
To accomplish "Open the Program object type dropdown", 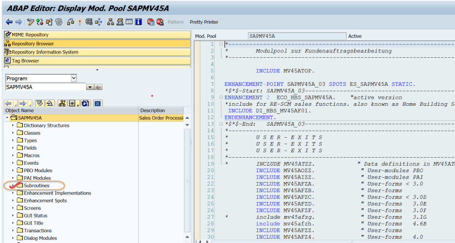I will pyautogui.click(x=74, y=78).
